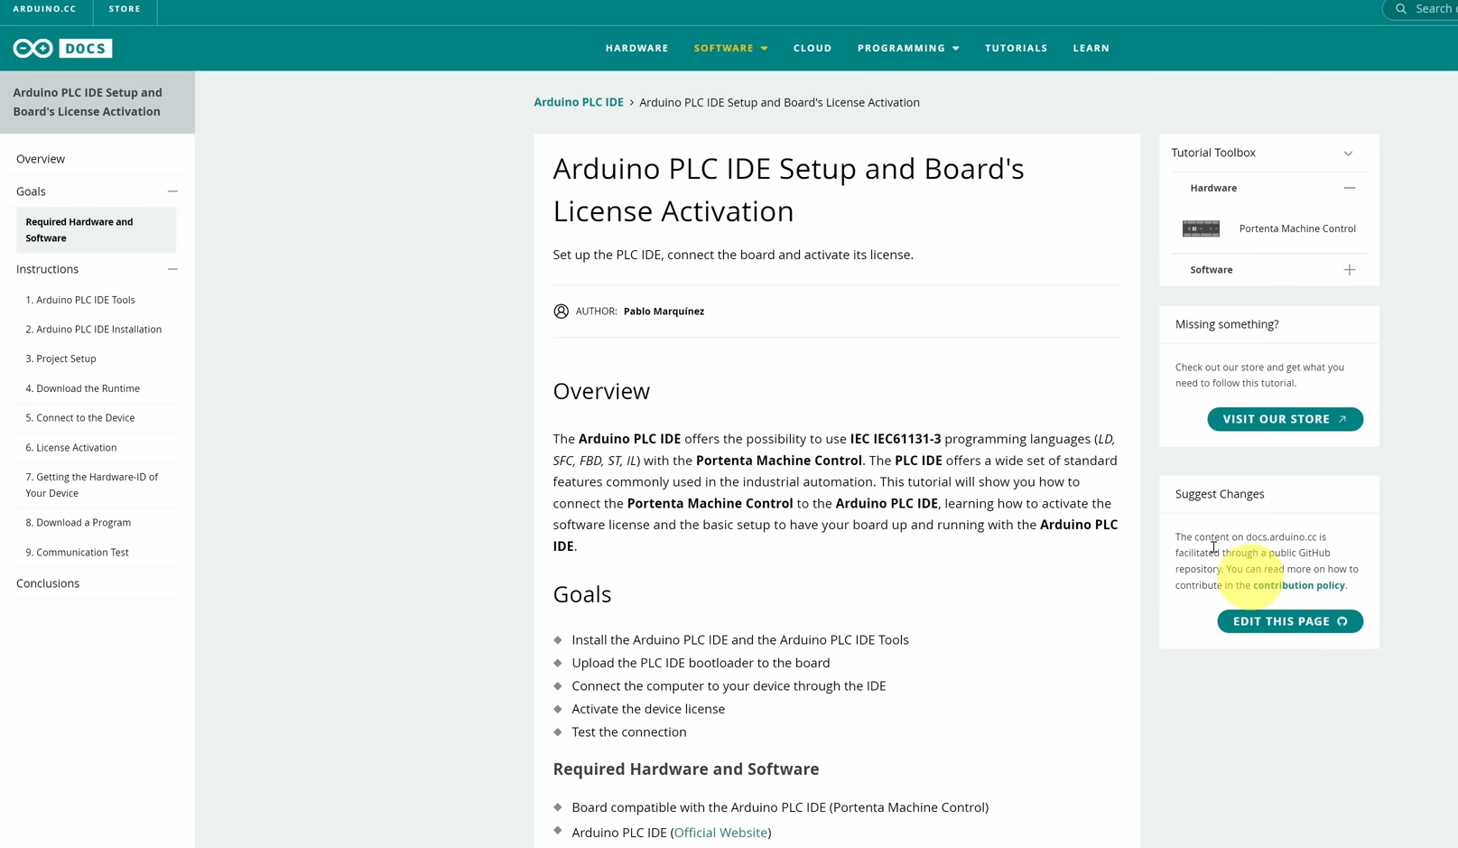Click the author profile icon
This screenshot has height=848, width=1458.
point(561,311)
